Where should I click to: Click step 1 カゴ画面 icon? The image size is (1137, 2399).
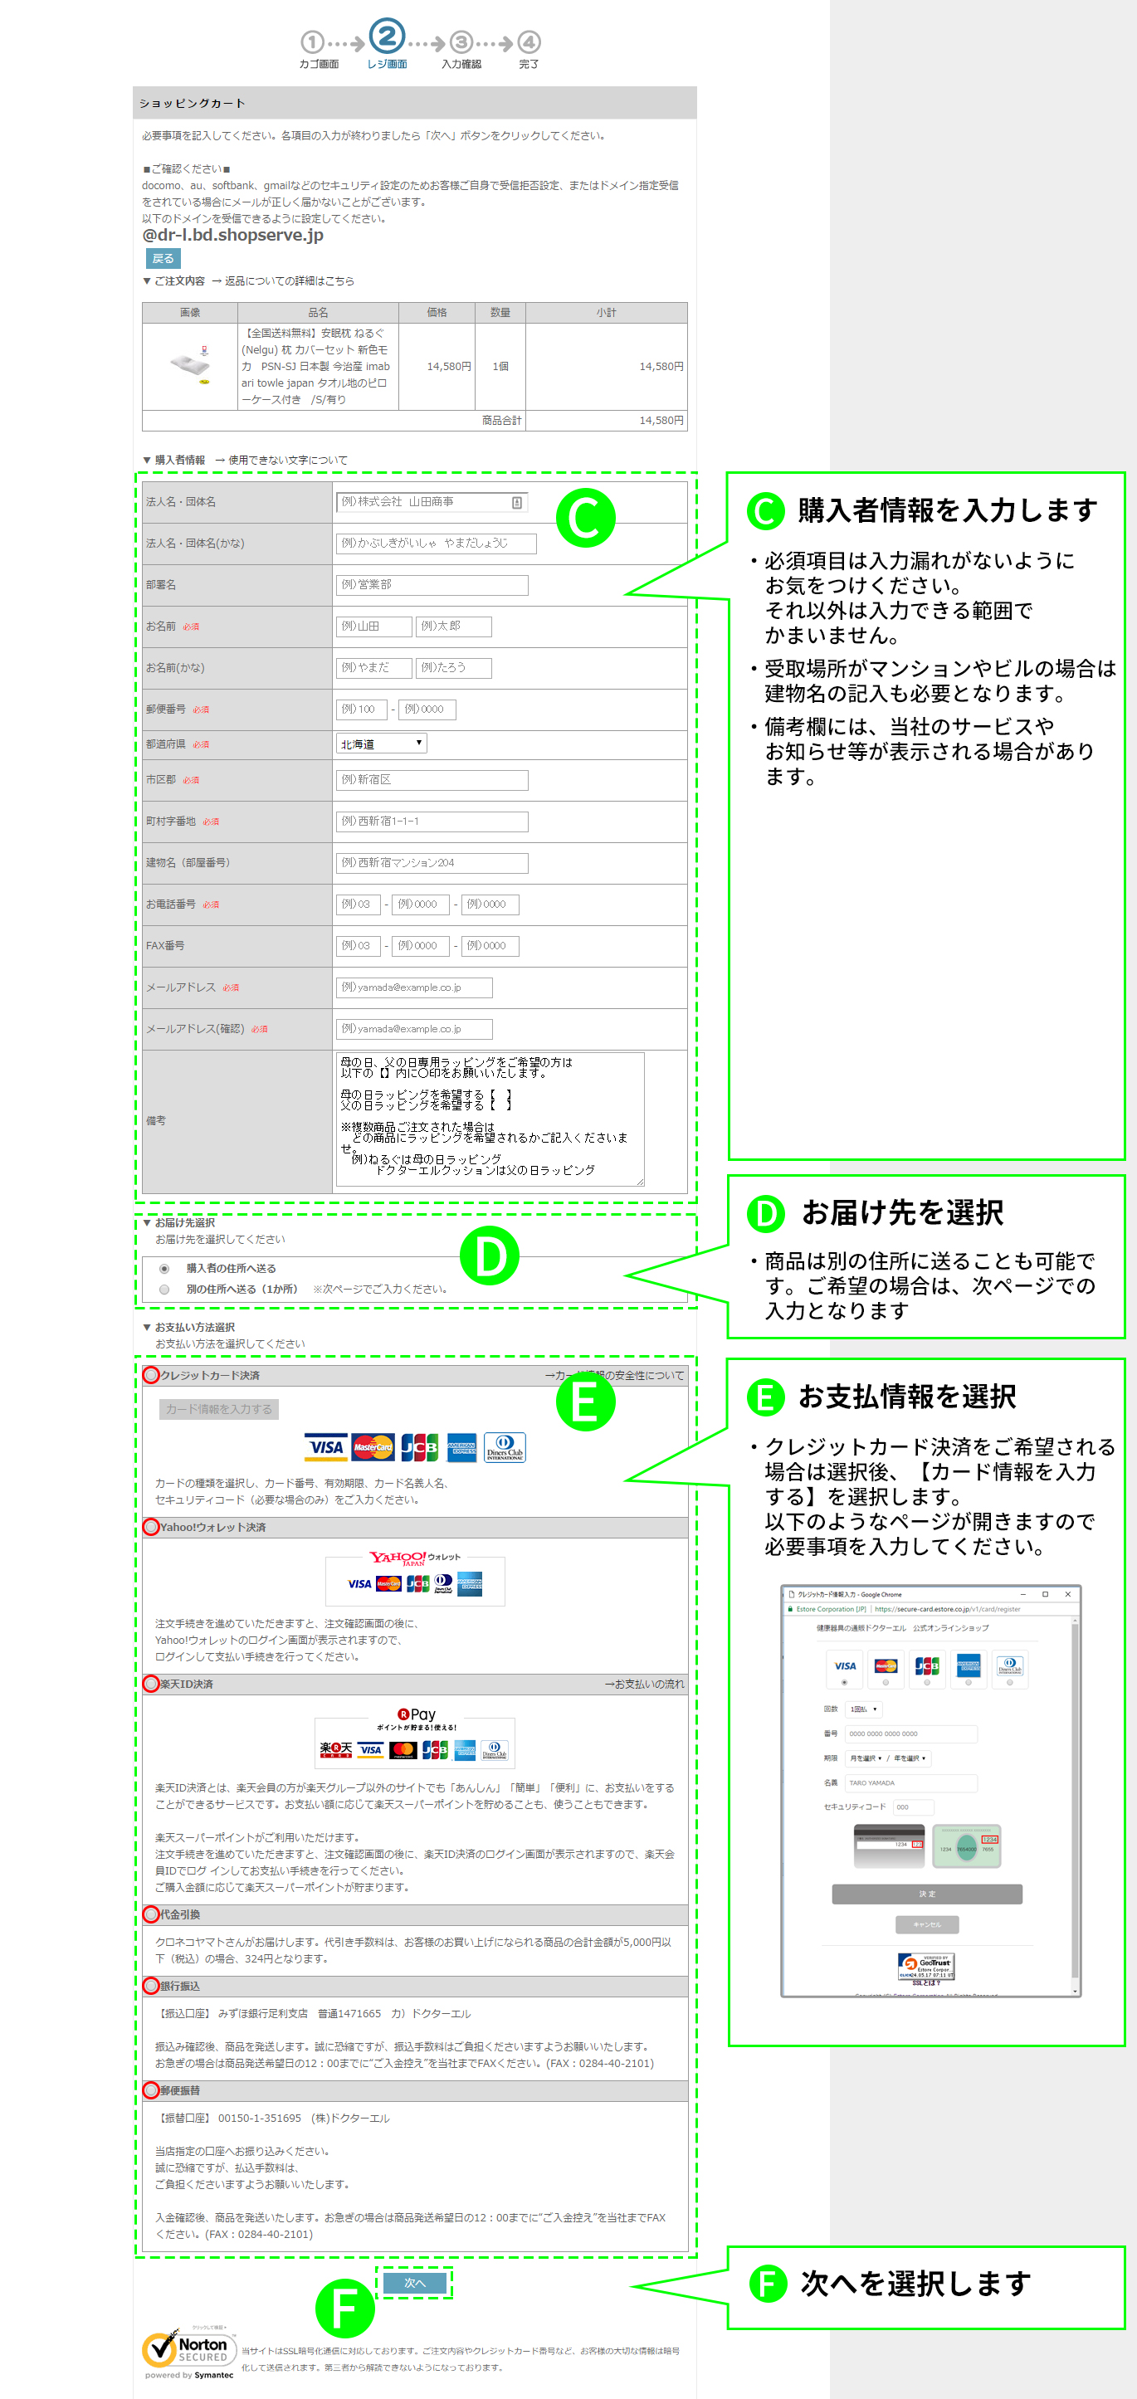point(312,42)
